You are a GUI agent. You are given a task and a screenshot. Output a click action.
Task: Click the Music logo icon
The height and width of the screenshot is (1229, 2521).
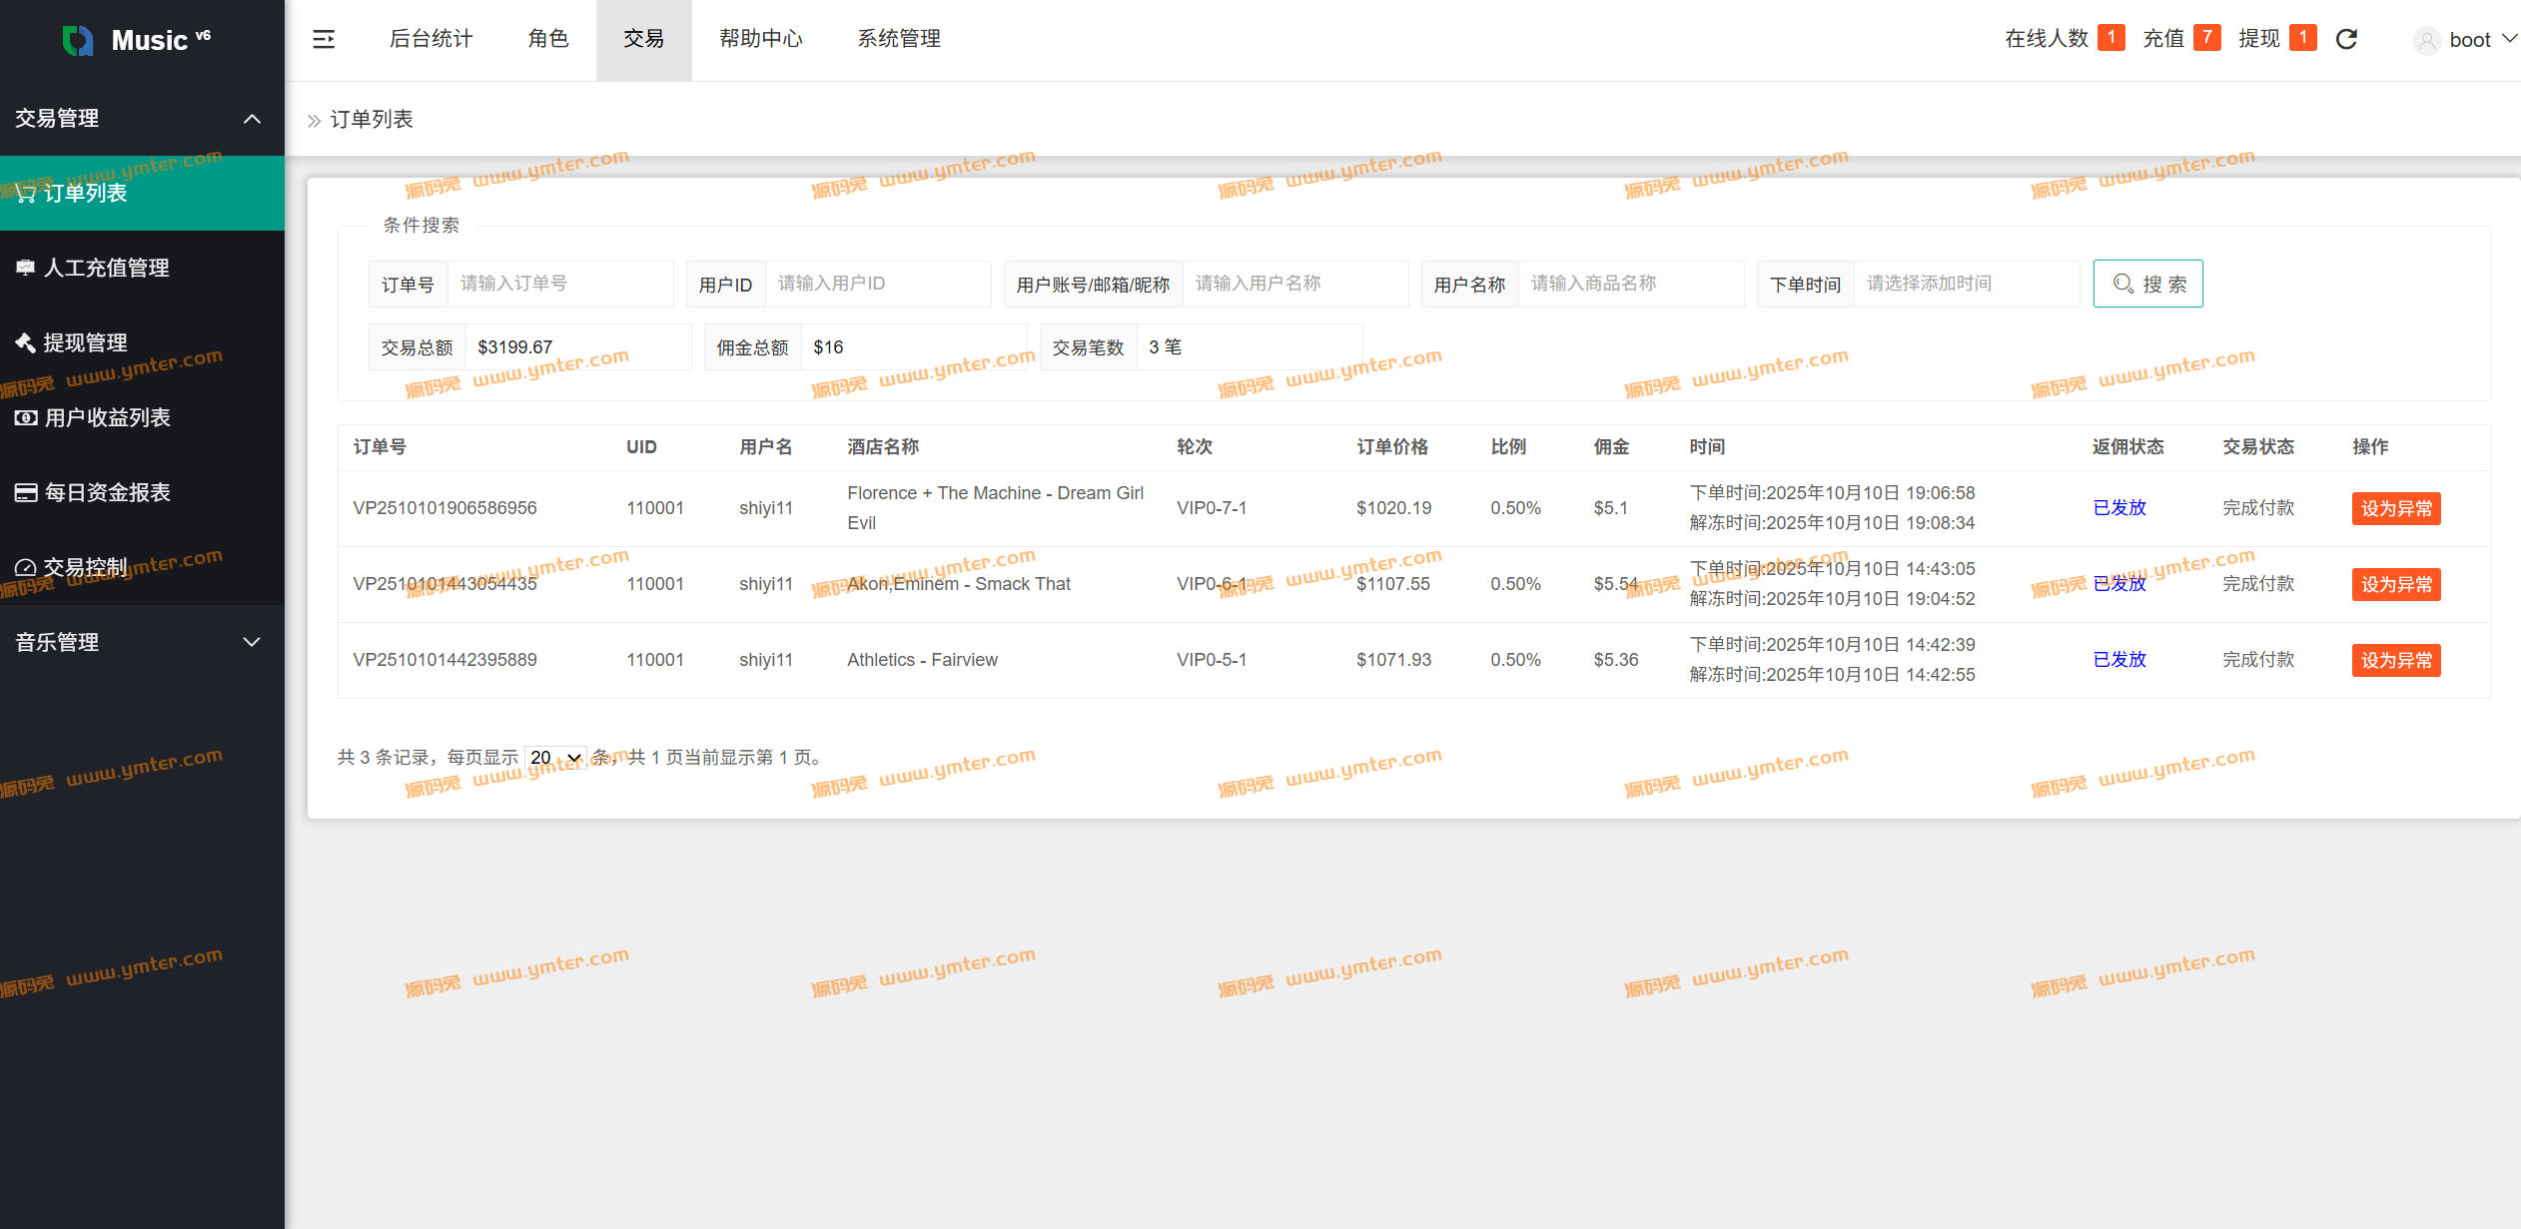(x=78, y=40)
